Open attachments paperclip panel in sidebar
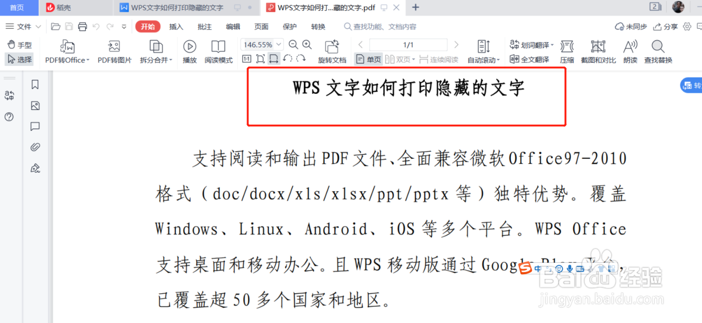This screenshot has width=702, height=323. pyautogui.click(x=35, y=147)
